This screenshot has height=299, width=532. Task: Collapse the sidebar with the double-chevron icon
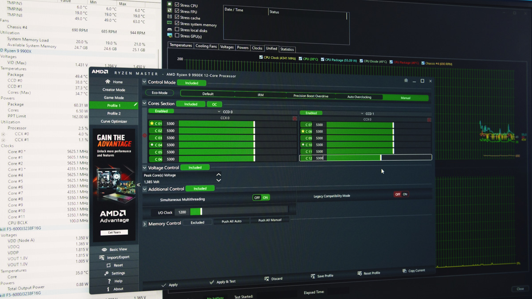pyautogui.click(x=138, y=185)
